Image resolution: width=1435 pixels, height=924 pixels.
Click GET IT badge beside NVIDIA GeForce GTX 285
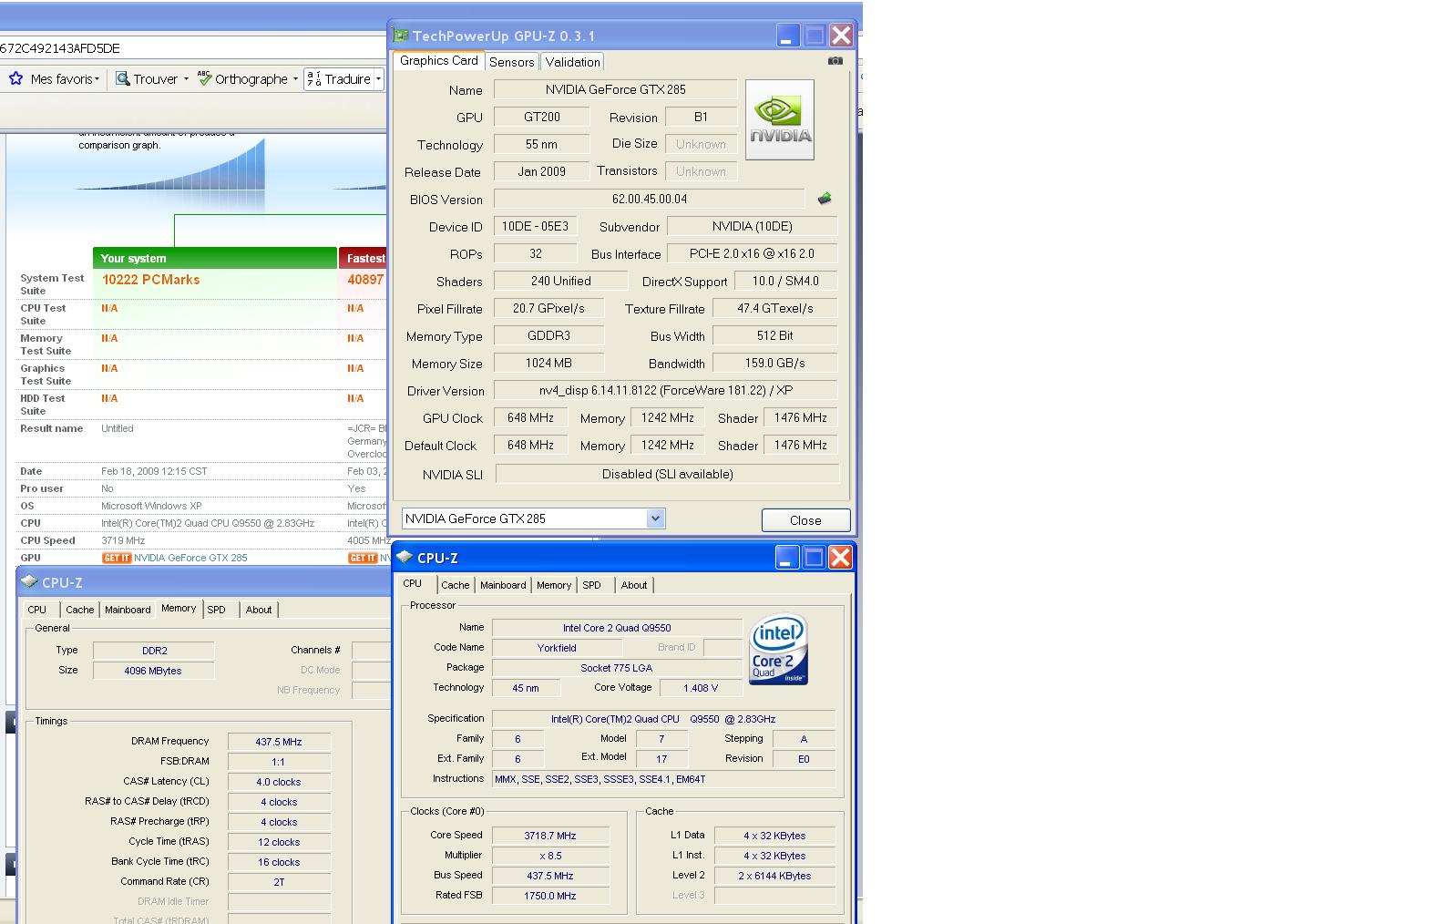(x=117, y=558)
